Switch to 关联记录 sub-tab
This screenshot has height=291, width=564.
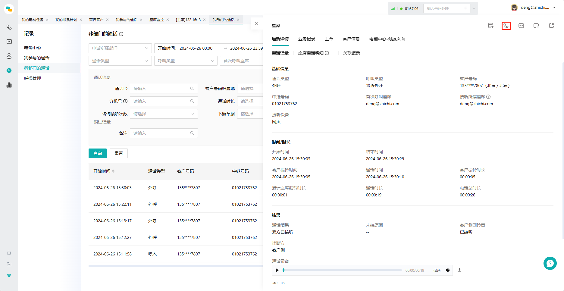[x=352, y=53]
